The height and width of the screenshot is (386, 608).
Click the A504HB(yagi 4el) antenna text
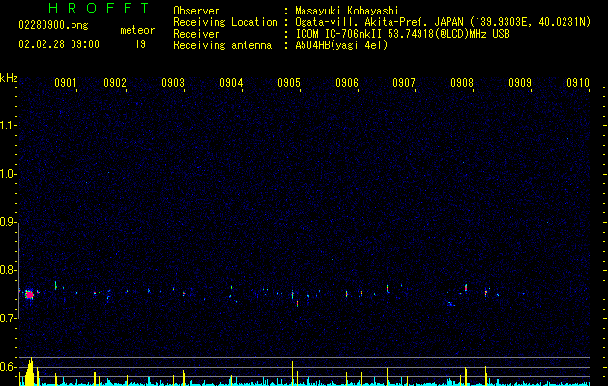click(341, 45)
